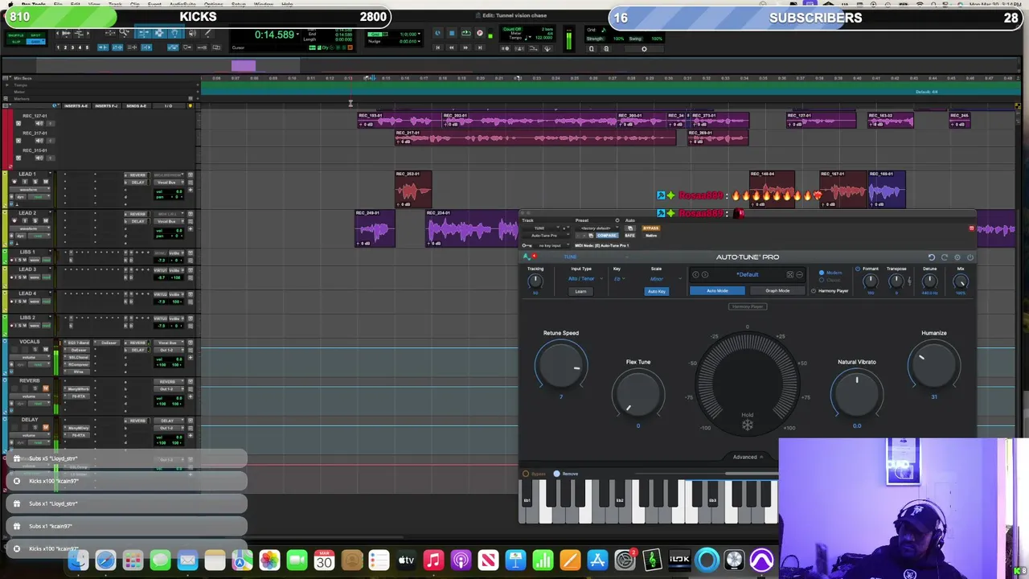The image size is (1029, 579).
Task: Select the Pencil tool in edit toolbar
Action: (x=208, y=32)
